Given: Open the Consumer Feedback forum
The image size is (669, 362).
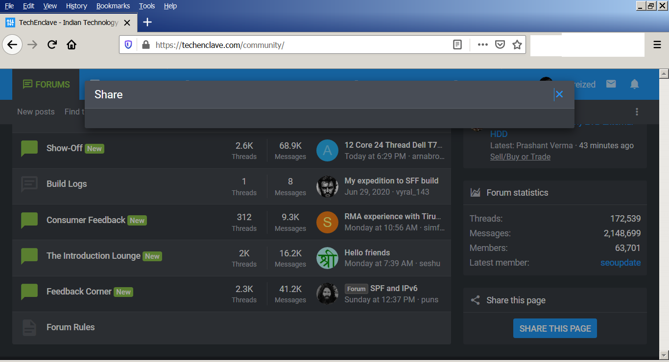Looking at the screenshot, I should point(86,220).
